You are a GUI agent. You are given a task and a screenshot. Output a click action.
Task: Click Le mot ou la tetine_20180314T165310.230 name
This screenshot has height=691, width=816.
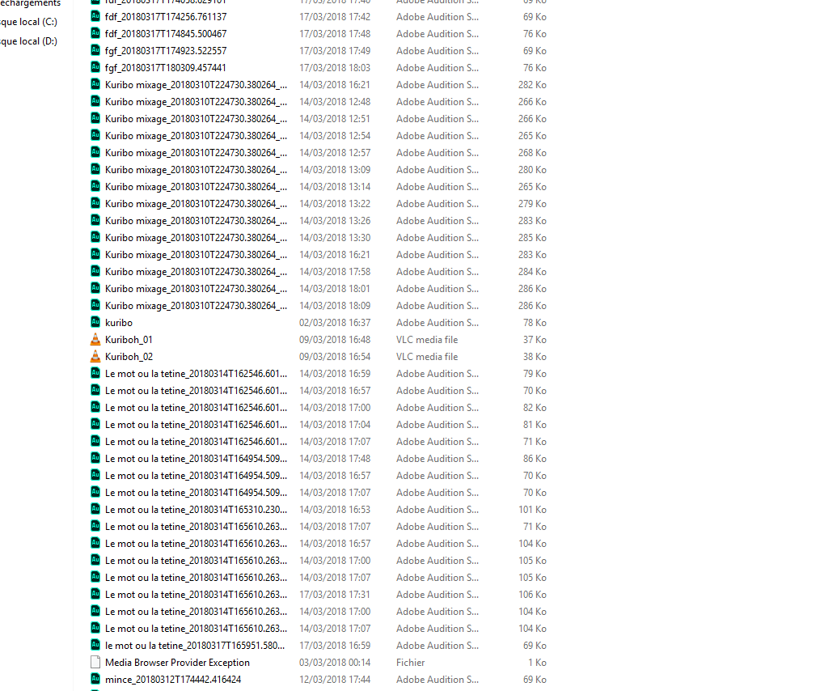pyautogui.click(x=196, y=509)
